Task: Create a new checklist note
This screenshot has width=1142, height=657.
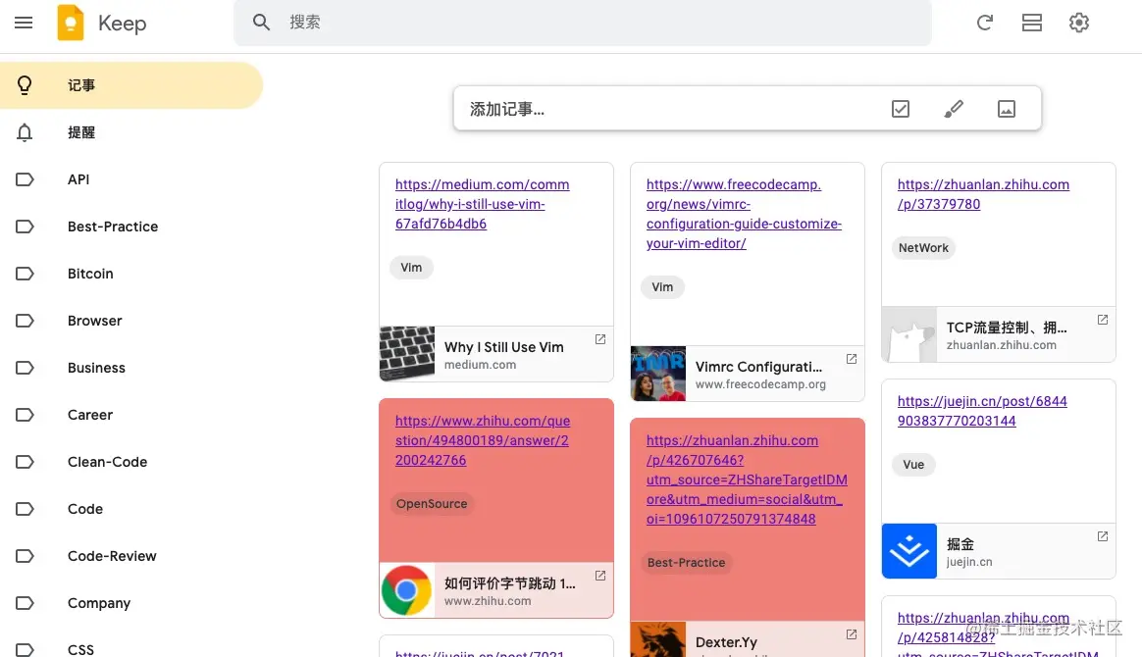Action: [901, 109]
